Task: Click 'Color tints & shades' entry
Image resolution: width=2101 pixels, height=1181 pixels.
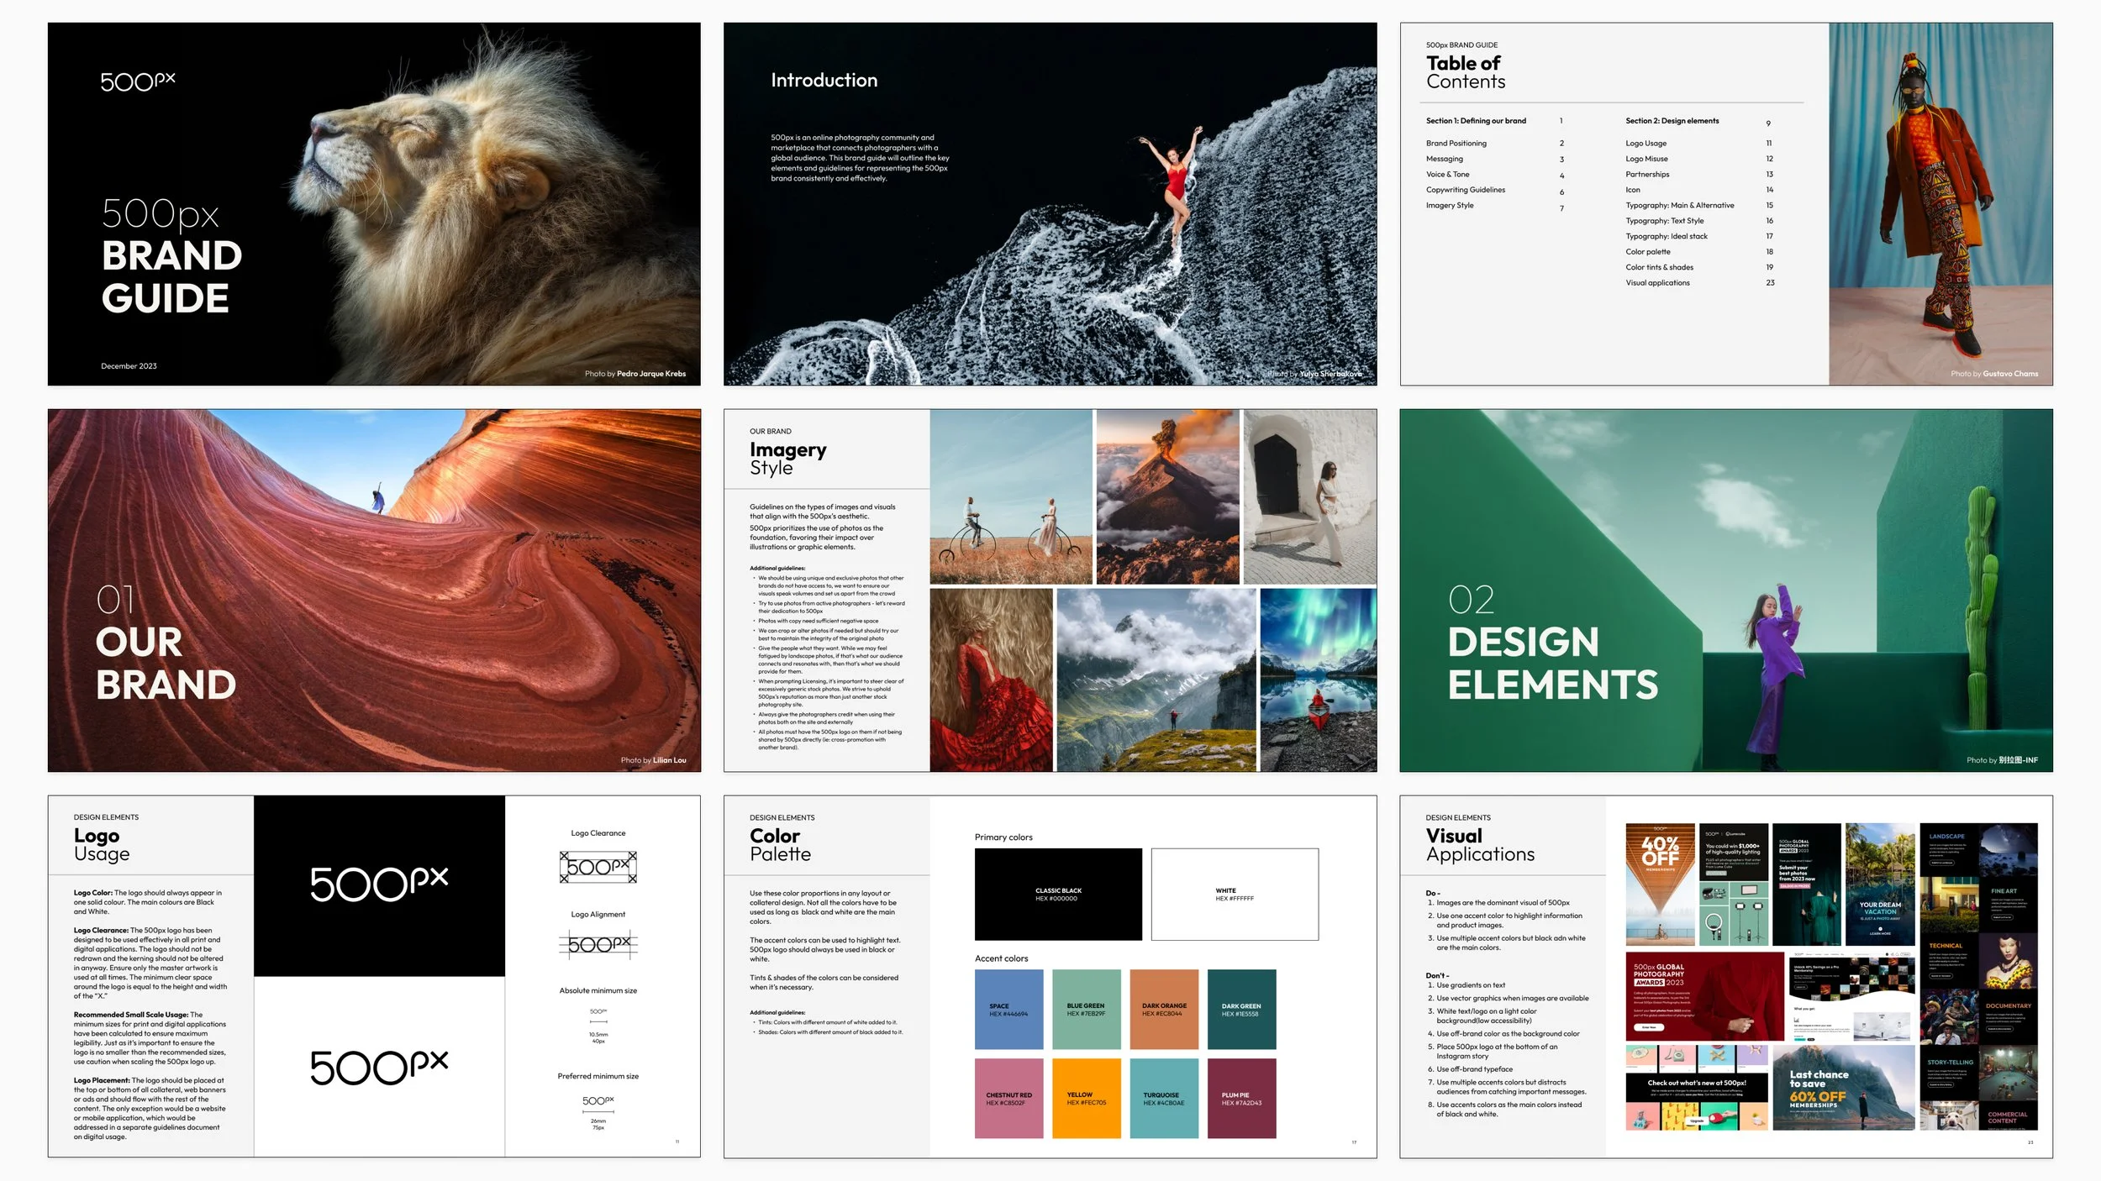Action: [x=1659, y=268]
